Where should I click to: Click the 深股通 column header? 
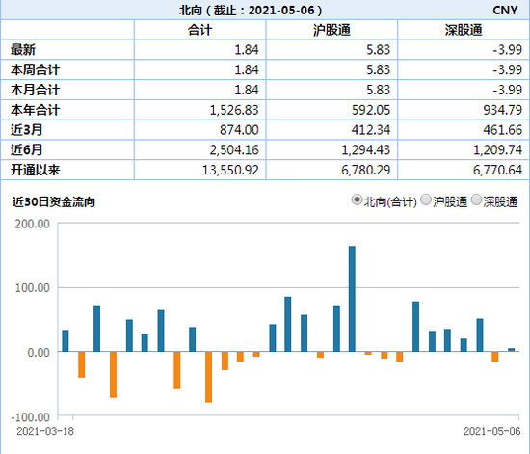coord(464,30)
